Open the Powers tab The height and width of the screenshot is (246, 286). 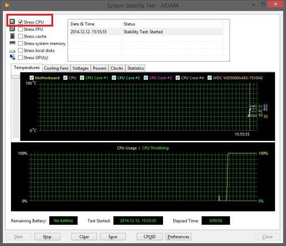point(100,68)
